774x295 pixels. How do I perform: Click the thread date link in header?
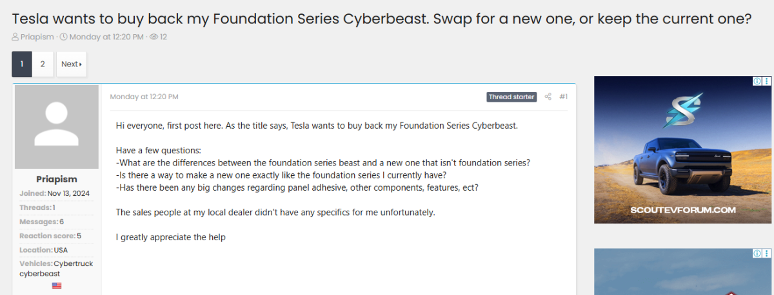click(107, 37)
